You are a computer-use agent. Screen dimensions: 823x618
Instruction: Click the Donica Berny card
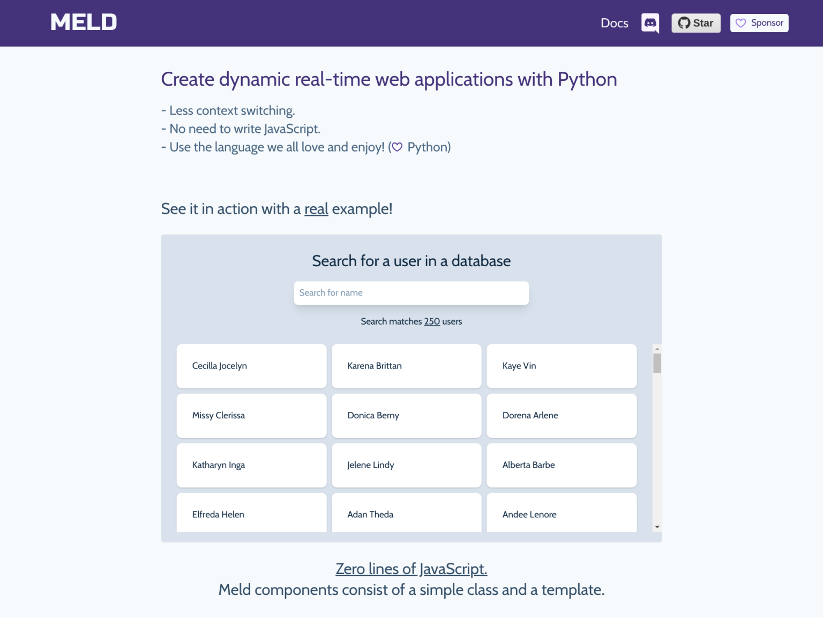click(x=406, y=416)
